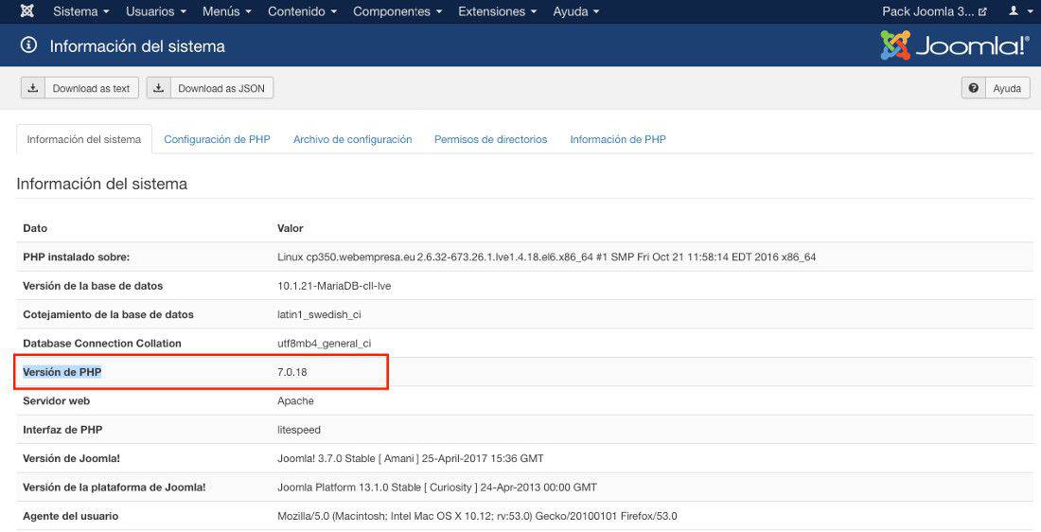Click the Mozilla/5.0 user agent value
This screenshot has height=532, width=1041.
(477, 516)
